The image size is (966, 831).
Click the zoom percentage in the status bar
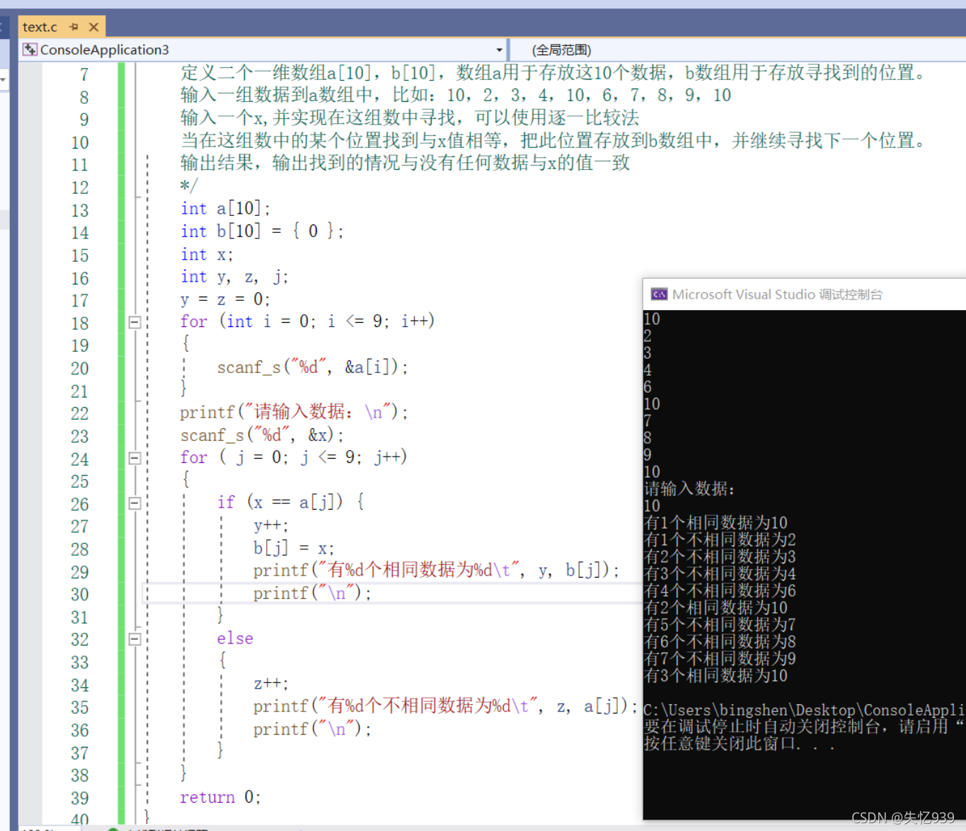(39, 827)
